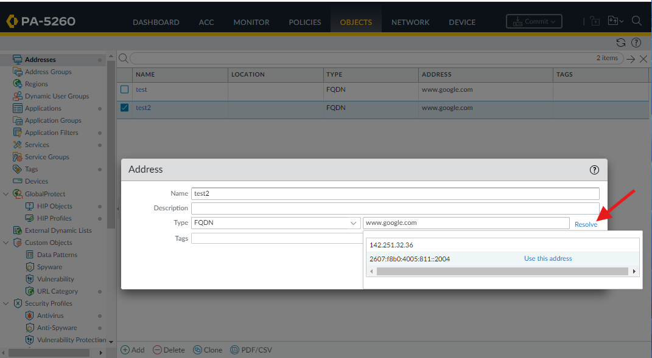Click the Antivirus profile icon
This screenshot has height=358, width=652.
[x=29, y=315]
